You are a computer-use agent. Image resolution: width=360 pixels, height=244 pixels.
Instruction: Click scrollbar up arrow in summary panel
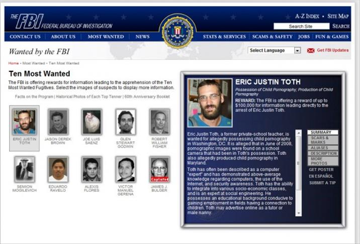299,133
